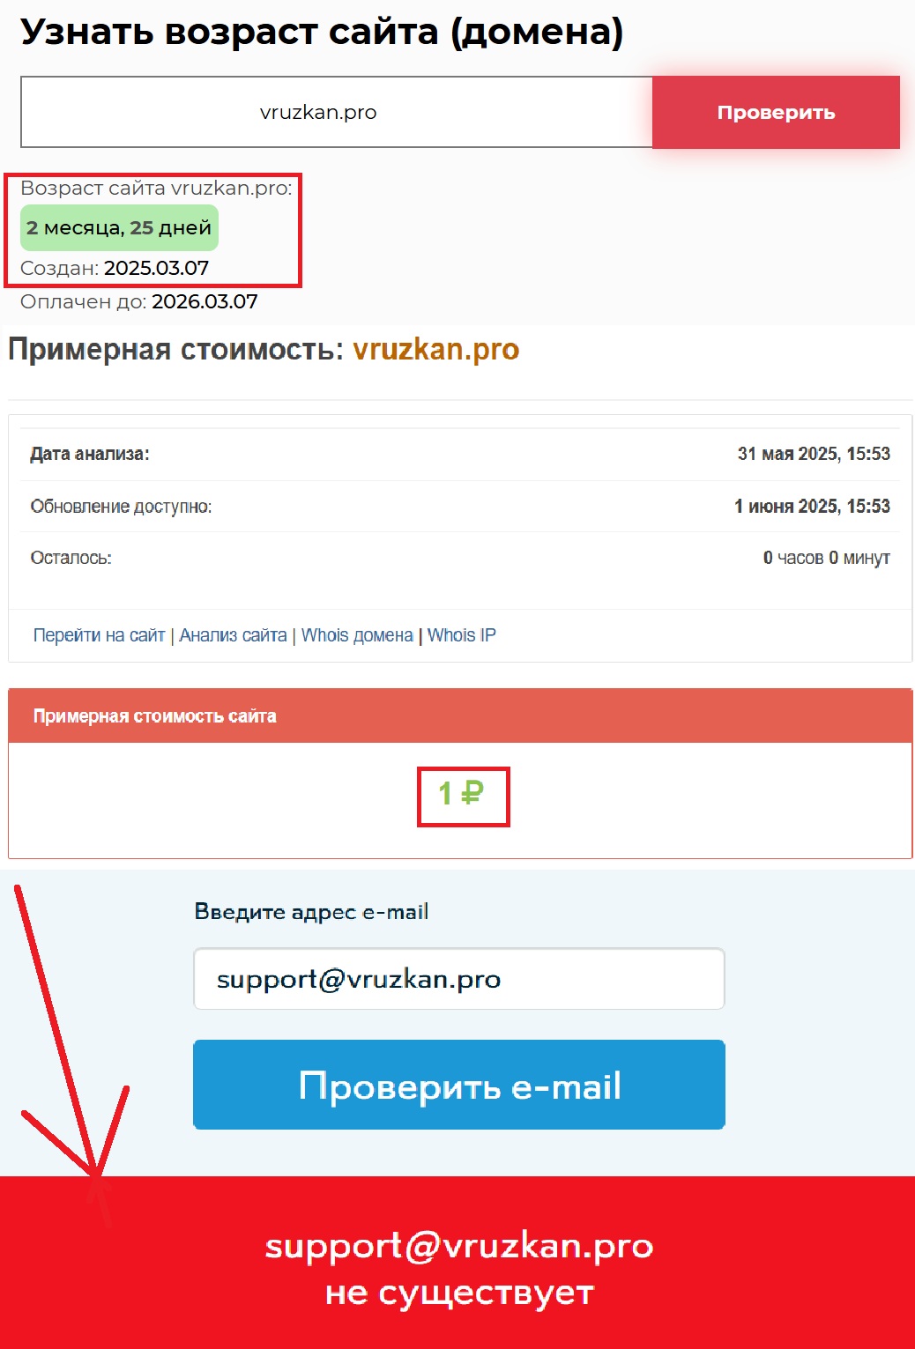Click the analysis date 31 мая 2025, 15:53
This screenshot has height=1349, width=915.
[x=814, y=454]
